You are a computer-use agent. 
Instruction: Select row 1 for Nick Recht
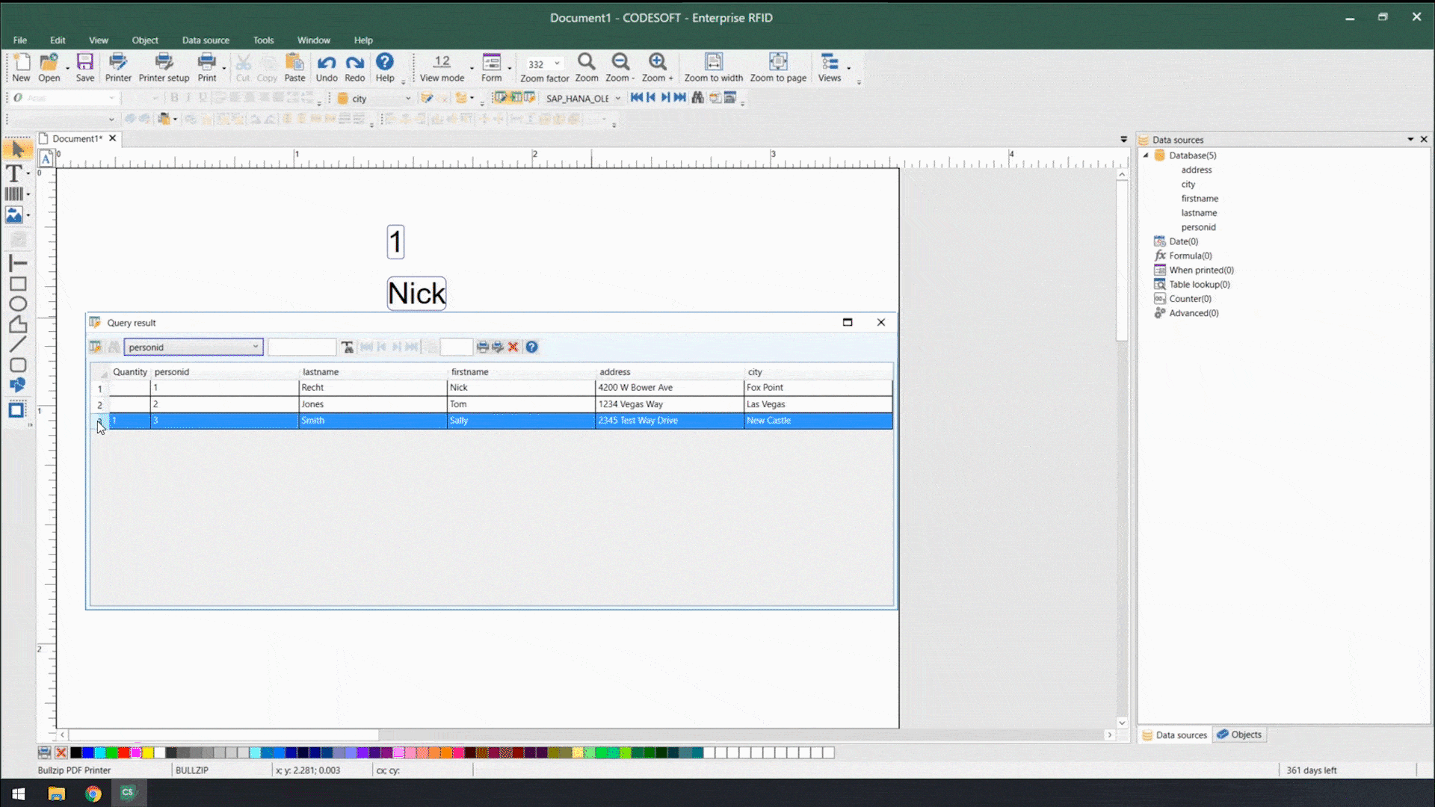(x=493, y=387)
